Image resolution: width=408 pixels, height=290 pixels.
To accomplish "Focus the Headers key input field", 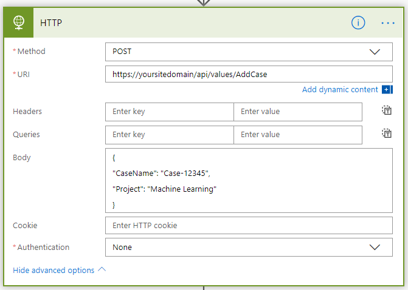I will pyautogui.click(x=169, y=112).
